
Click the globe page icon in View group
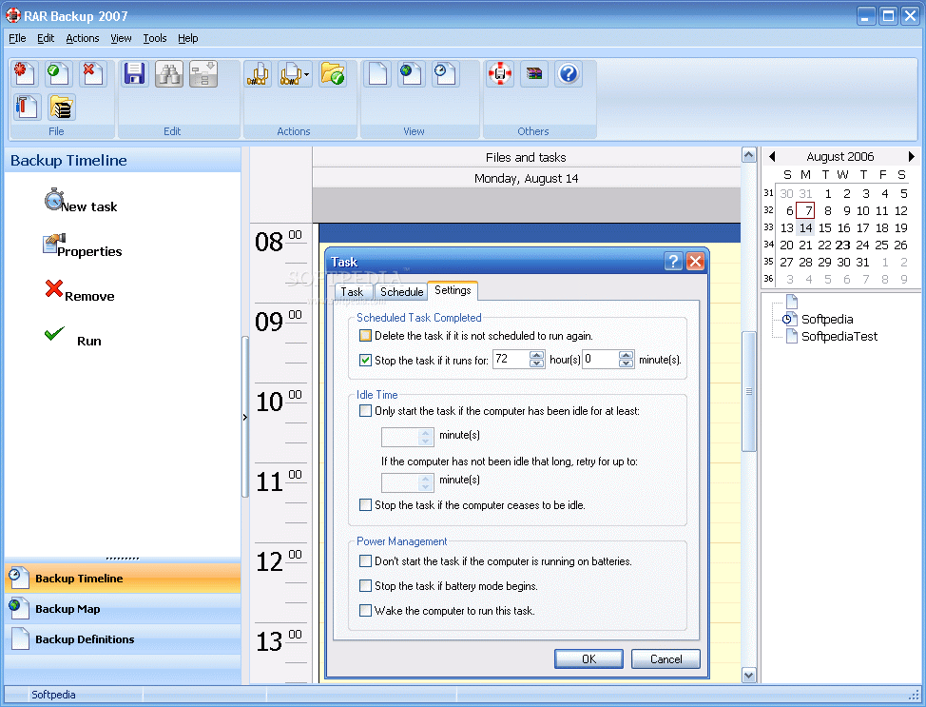tap(411, 74)
